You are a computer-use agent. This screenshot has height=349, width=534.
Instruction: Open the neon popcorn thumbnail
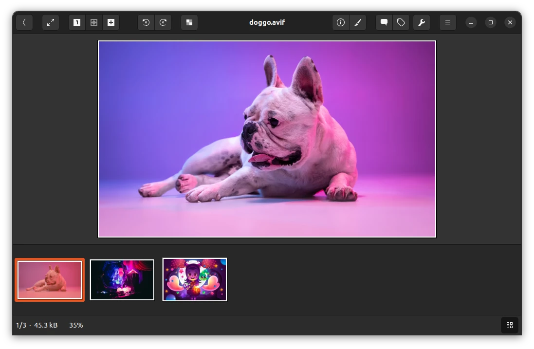[122, 280]
